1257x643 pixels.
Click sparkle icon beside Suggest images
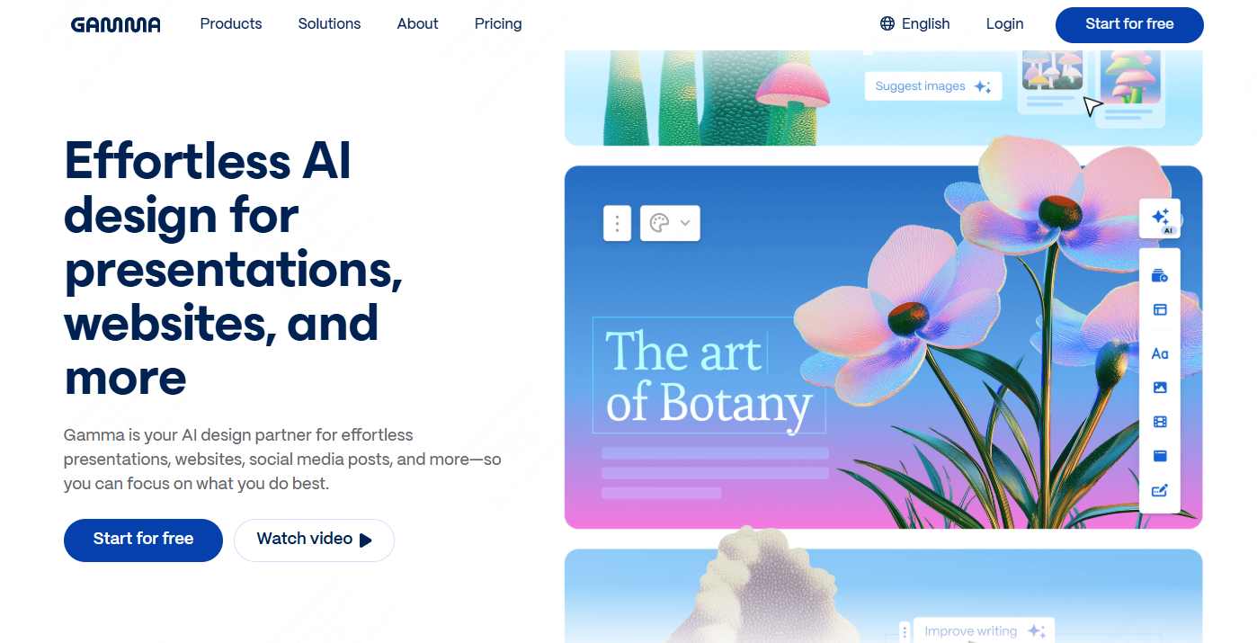tap(983, 87)
